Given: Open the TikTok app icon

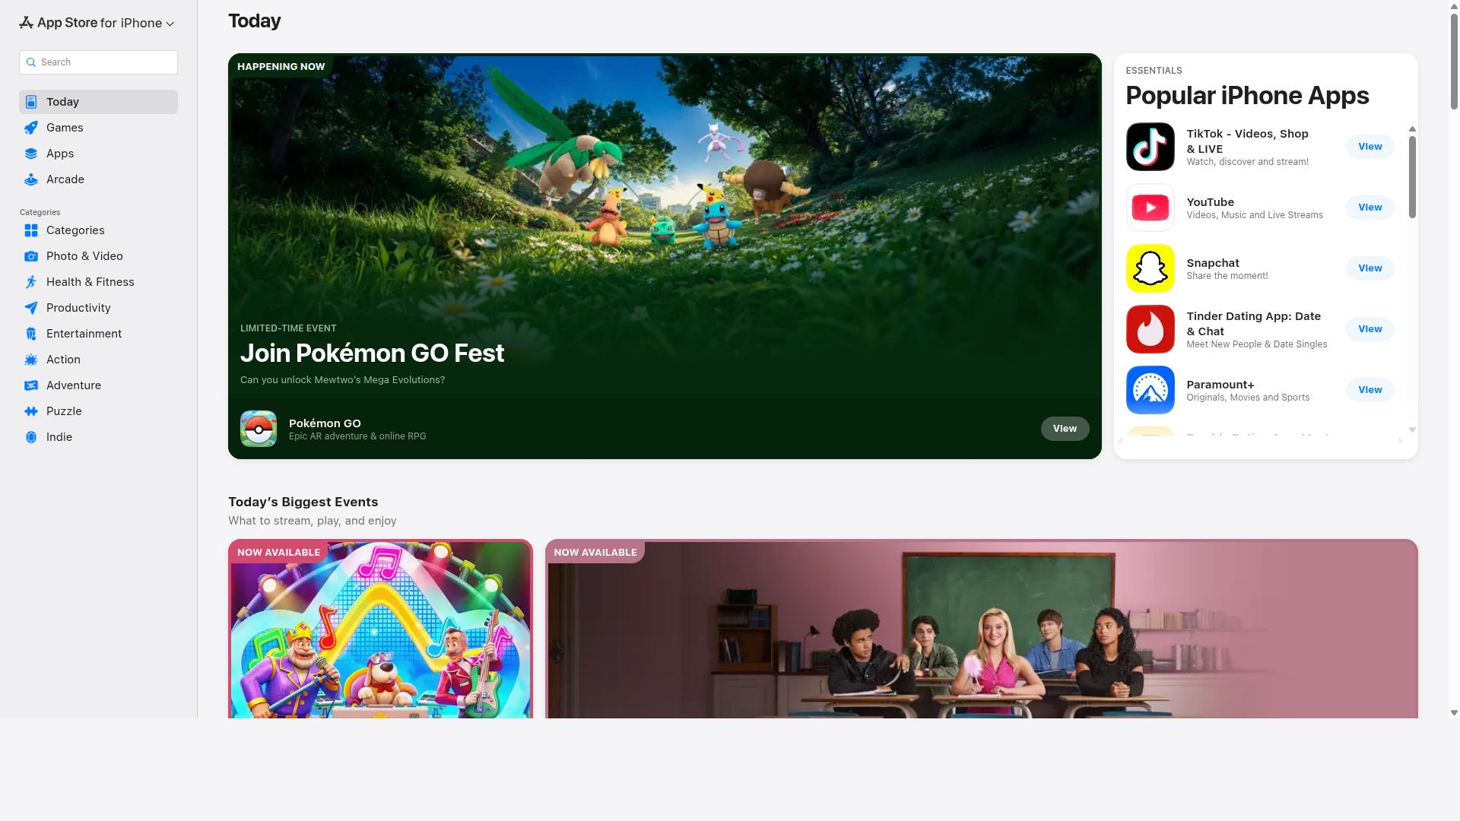Looking at the screenshot, I should pyautogui.click(x=1150, y=147).
